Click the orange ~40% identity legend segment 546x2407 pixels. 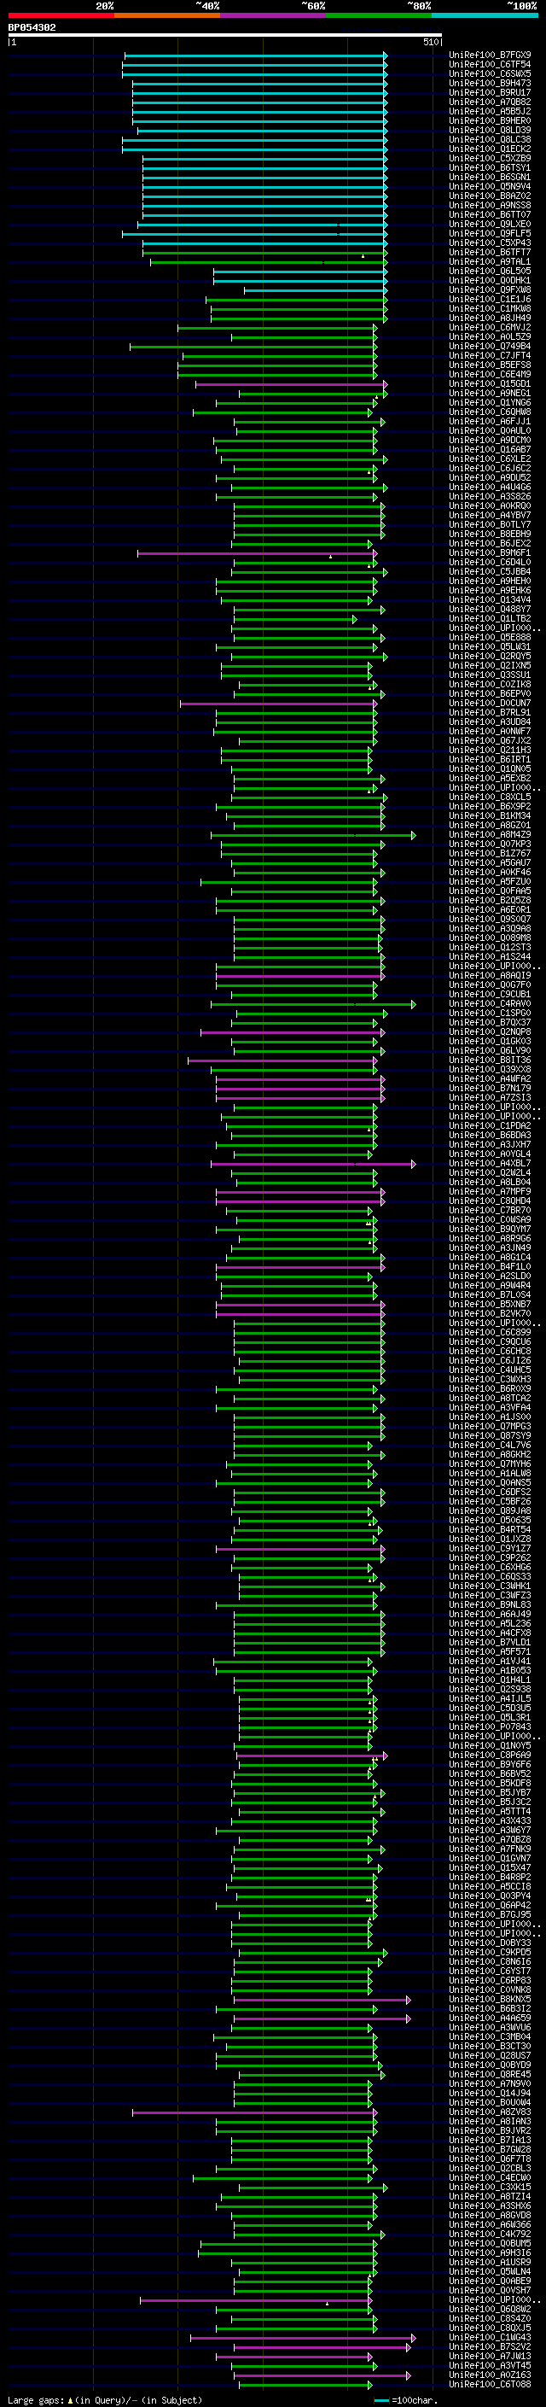[167, 15]
